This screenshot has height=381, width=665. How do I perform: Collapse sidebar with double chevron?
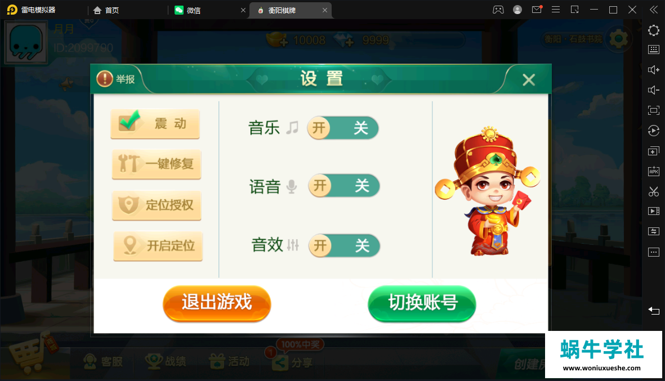point(654,10)
